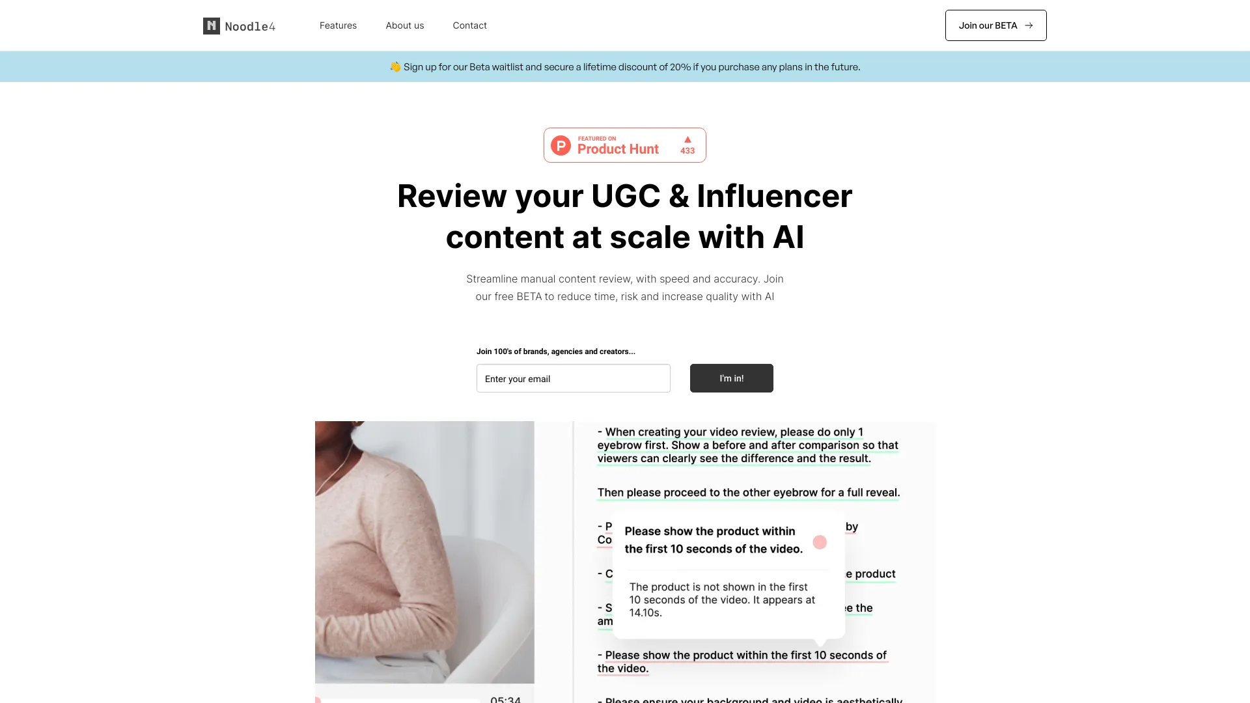Click the Features menu item

(339, 25)
